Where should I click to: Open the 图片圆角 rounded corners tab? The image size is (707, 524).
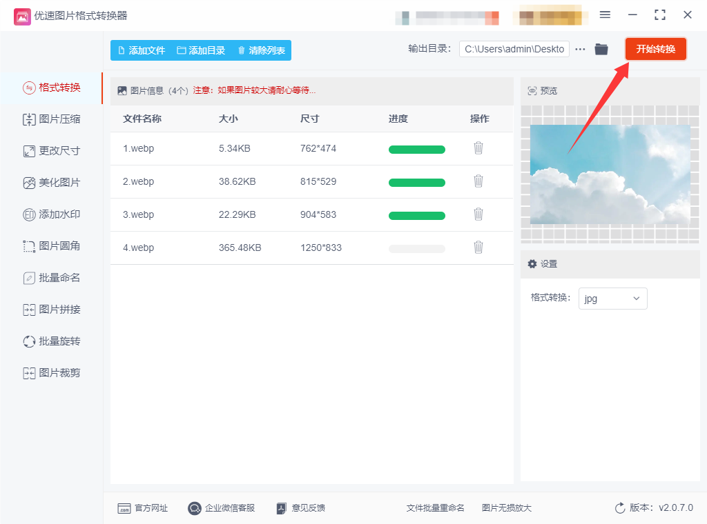[x=51, y=245]
